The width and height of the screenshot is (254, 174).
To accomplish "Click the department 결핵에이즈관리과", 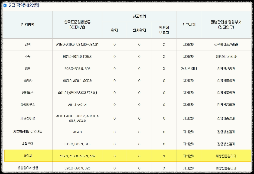I will (226, 45).
